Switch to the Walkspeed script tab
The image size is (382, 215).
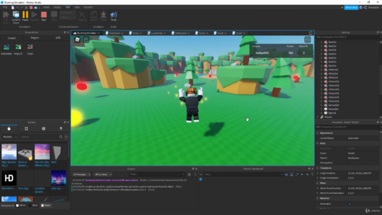[x=180, y=33]
